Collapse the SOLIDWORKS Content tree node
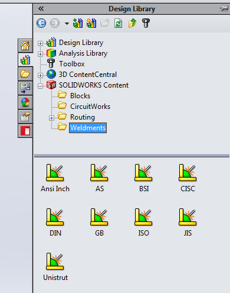Image resolution: width=230 pixels, height=293 pixels. 40,86
